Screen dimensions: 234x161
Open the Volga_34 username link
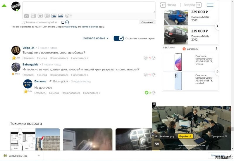pos(28,48)
